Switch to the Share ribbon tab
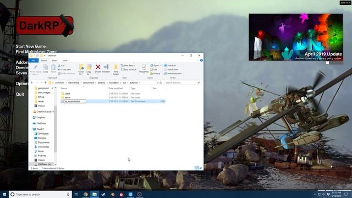Screen dimensions: 352x198 tap(54, 61)
